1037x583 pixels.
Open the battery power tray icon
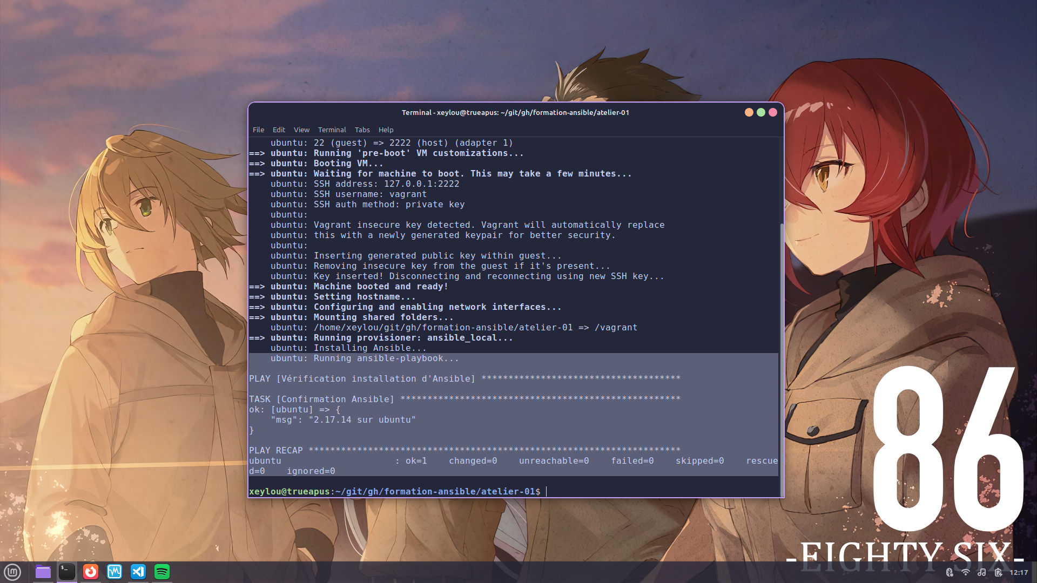998,572
